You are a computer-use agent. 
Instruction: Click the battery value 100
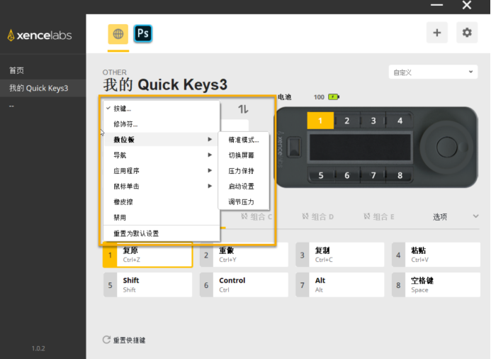click(319, 97)
